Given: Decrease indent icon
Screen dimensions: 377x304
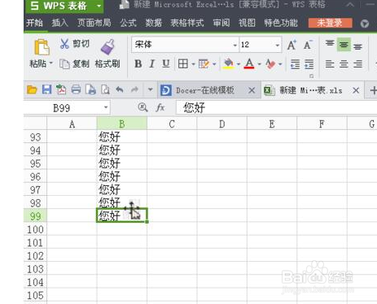Looking at the screenshot, I should coord(295,64).
